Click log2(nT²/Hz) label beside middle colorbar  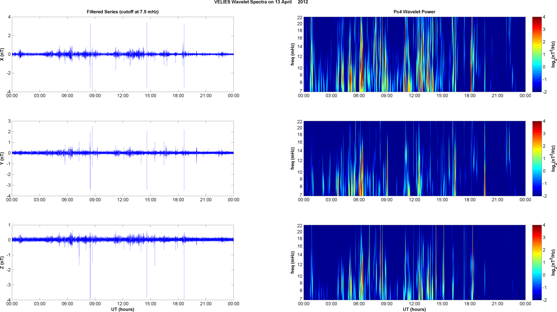click(553, 158)
